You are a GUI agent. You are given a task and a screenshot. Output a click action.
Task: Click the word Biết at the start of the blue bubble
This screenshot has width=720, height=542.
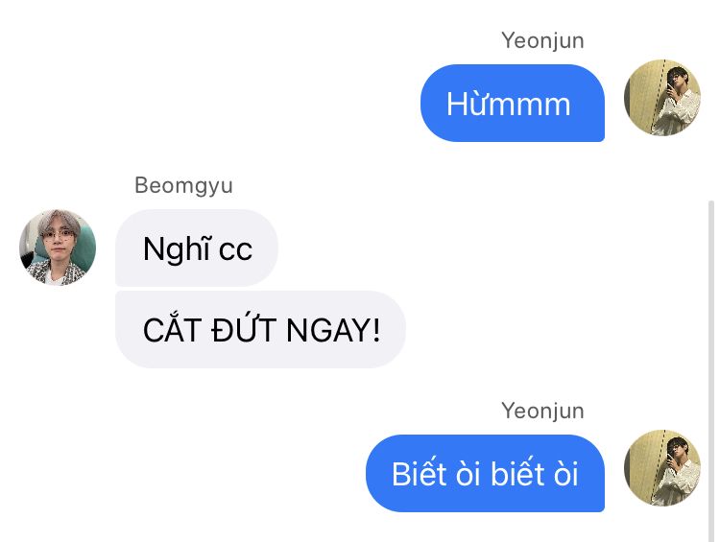[x=419, y=474]
